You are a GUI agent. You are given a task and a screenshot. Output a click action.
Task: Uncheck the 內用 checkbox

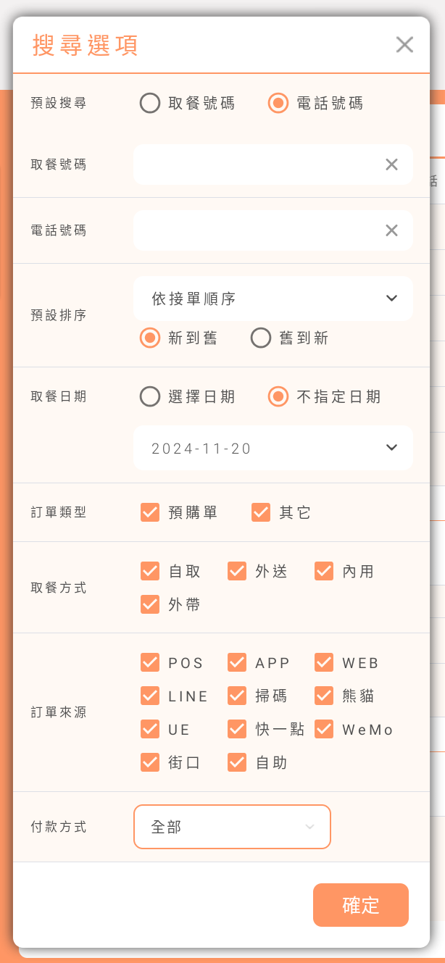pos(324,571)
